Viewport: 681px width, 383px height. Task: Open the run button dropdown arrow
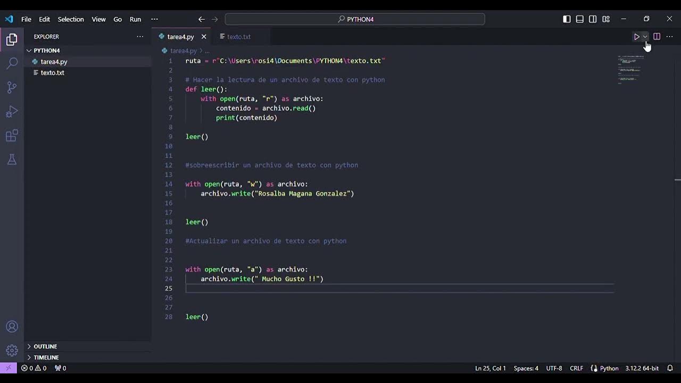pyautogui.click(x=645, y=37)
